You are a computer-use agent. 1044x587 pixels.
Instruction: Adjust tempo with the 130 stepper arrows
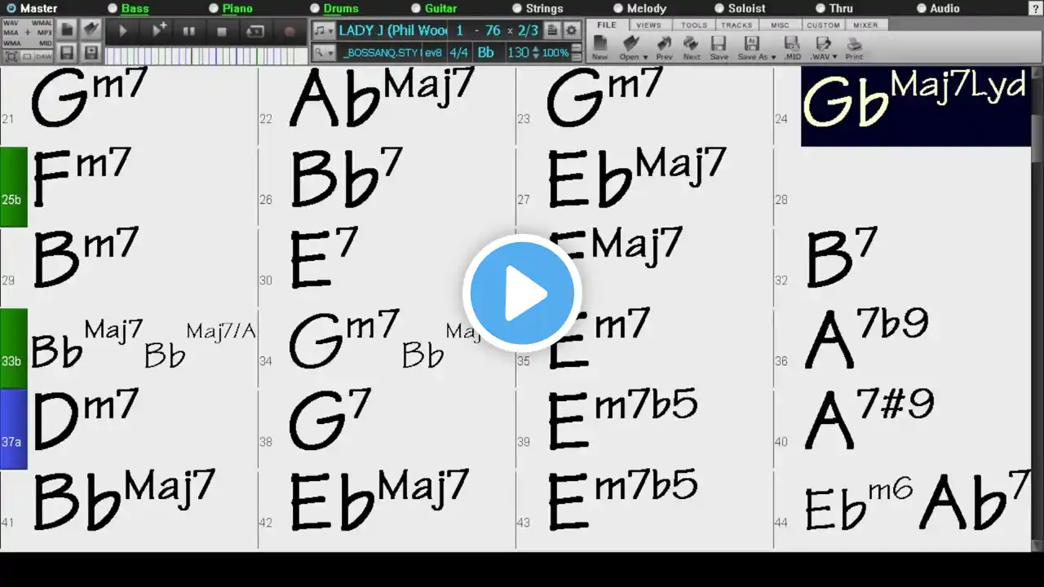click(x=535, y=52)
